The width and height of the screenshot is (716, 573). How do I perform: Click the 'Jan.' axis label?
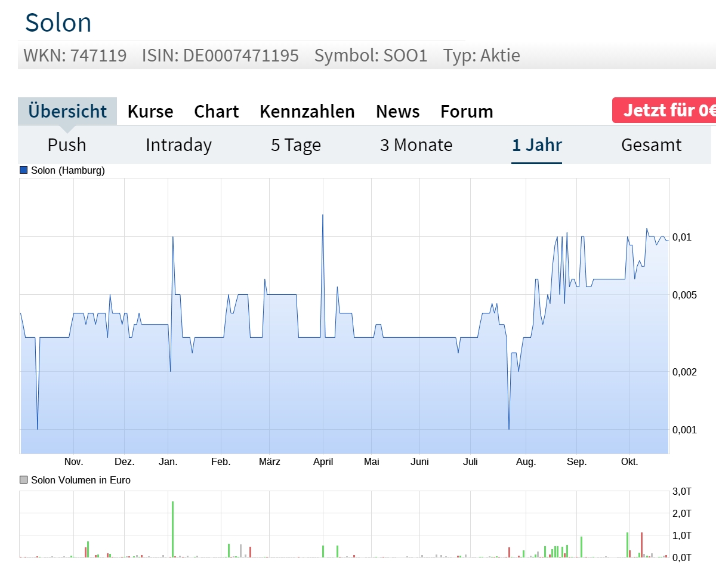coord(168,462)
